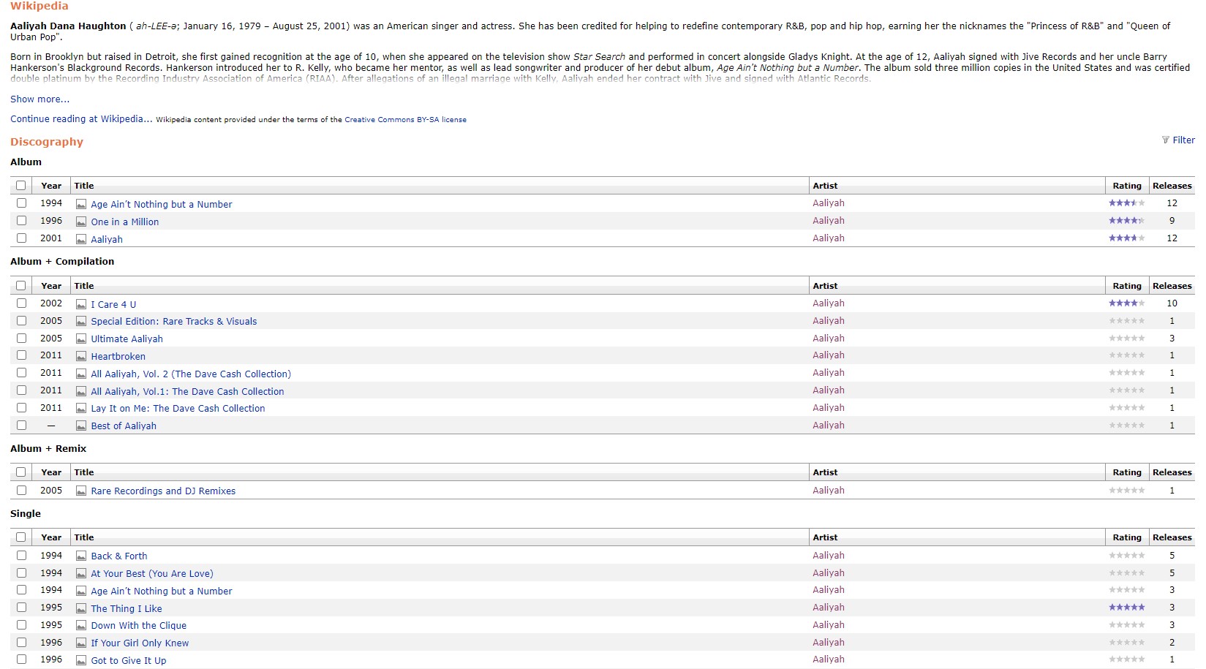Open the Special Edition: Rare Tracks & Visuals album

[173, 321]
